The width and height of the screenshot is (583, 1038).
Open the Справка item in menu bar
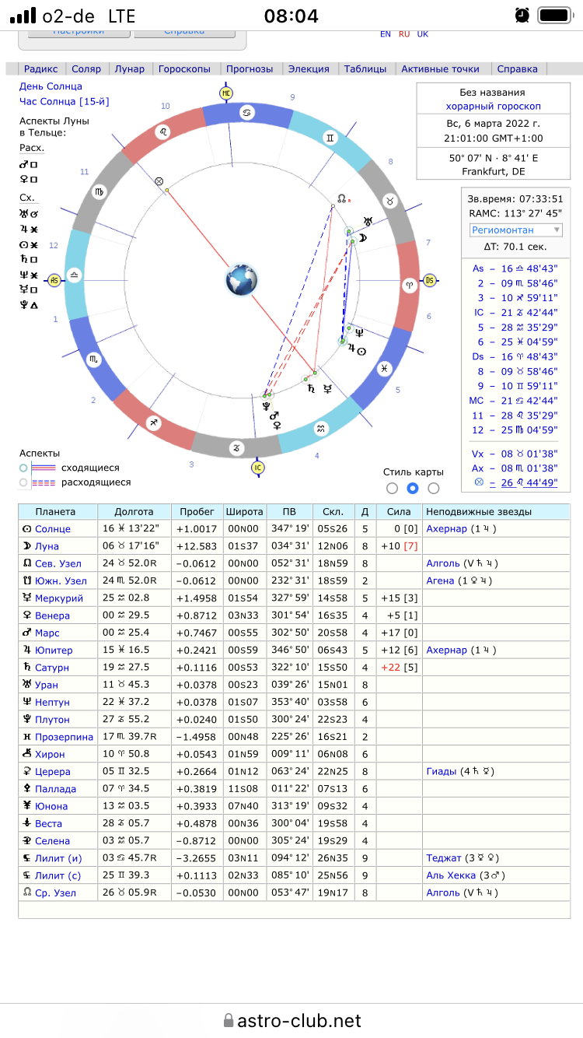(517, 68)
